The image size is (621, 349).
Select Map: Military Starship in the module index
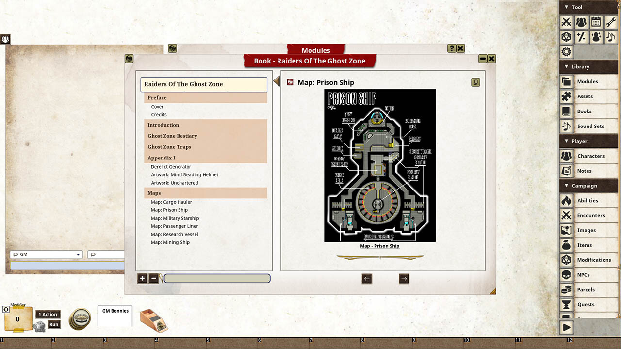pyautogui.click(x=175, y=218)
